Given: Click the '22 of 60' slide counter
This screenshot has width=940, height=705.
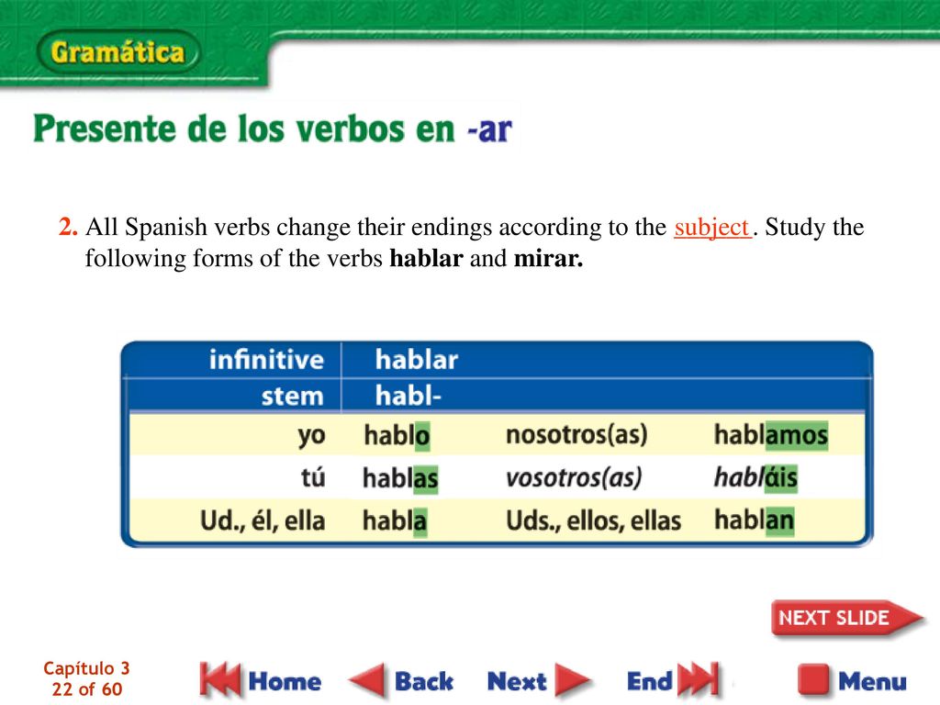Looking at the screenshot, I should (87, 689).
